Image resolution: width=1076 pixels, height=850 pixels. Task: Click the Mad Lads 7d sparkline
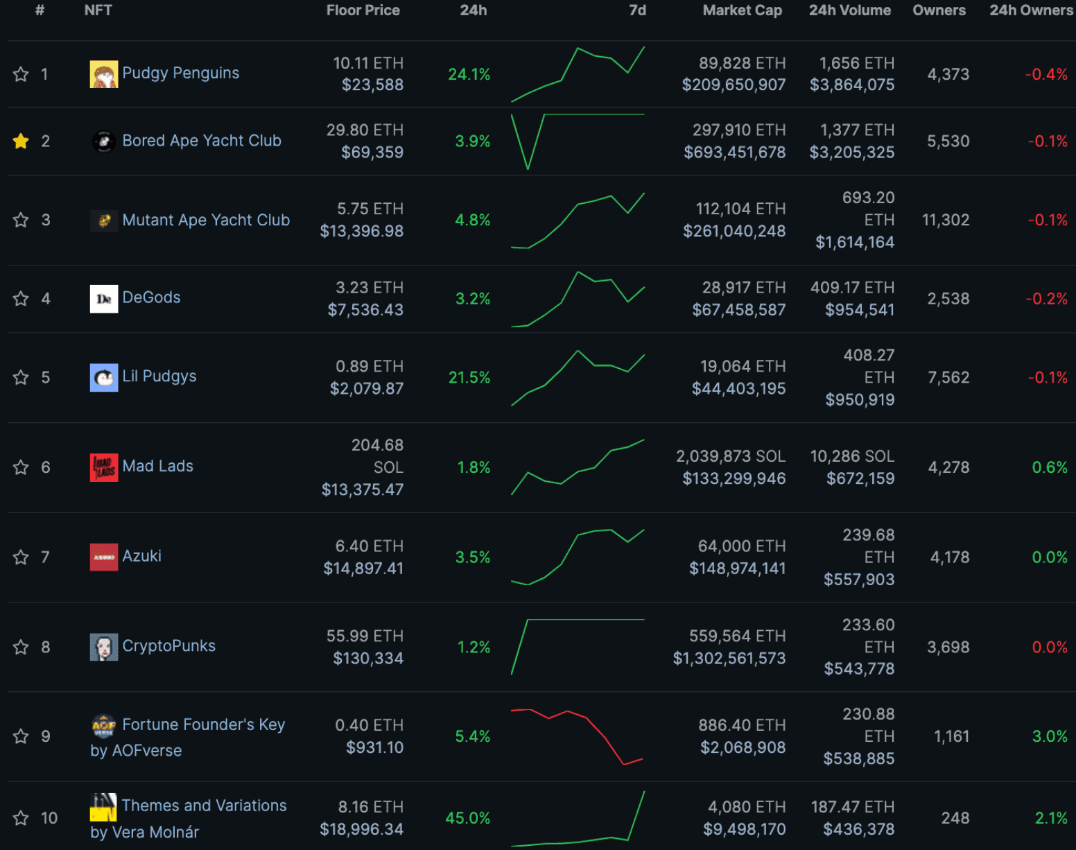click(578, 467)
